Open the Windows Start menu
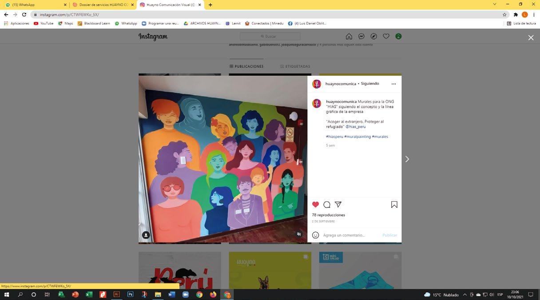This screenshot has width=540, height=300. coord(7,295)
